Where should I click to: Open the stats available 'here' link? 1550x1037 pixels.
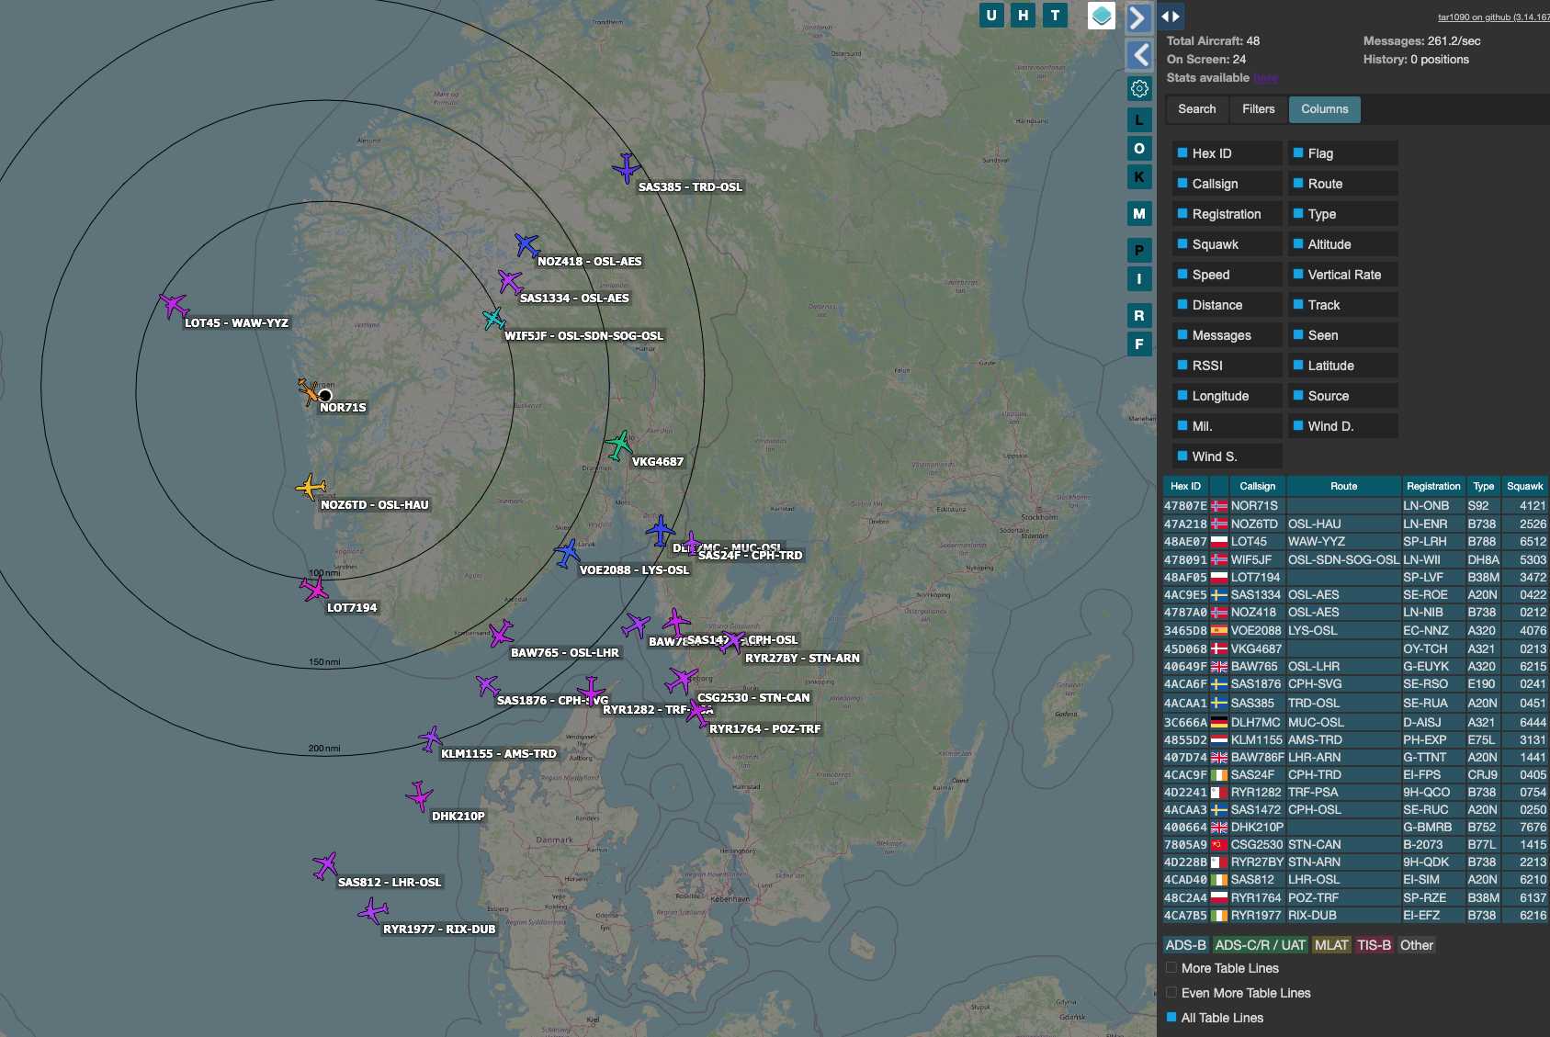pyautogui.click(x=1265, y=78)
